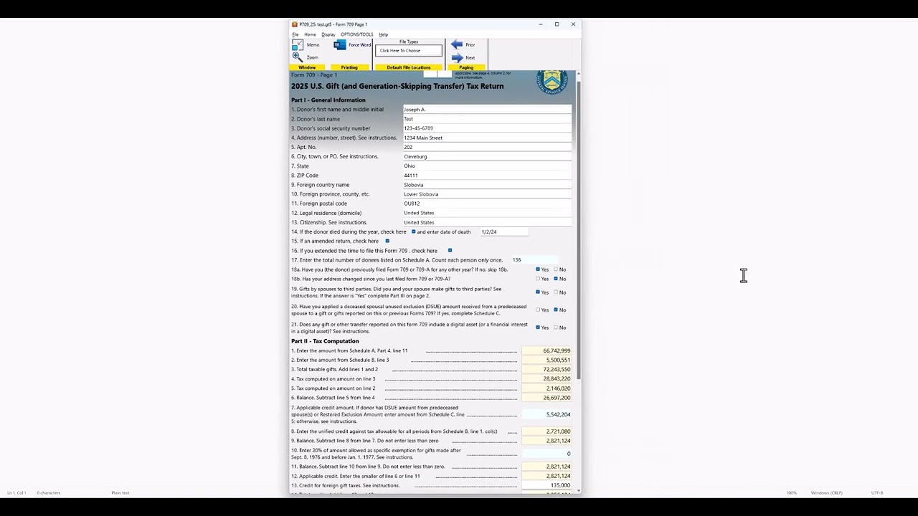
Task: Check No for question 19 gifts by spouses
Action: [556, 292]
